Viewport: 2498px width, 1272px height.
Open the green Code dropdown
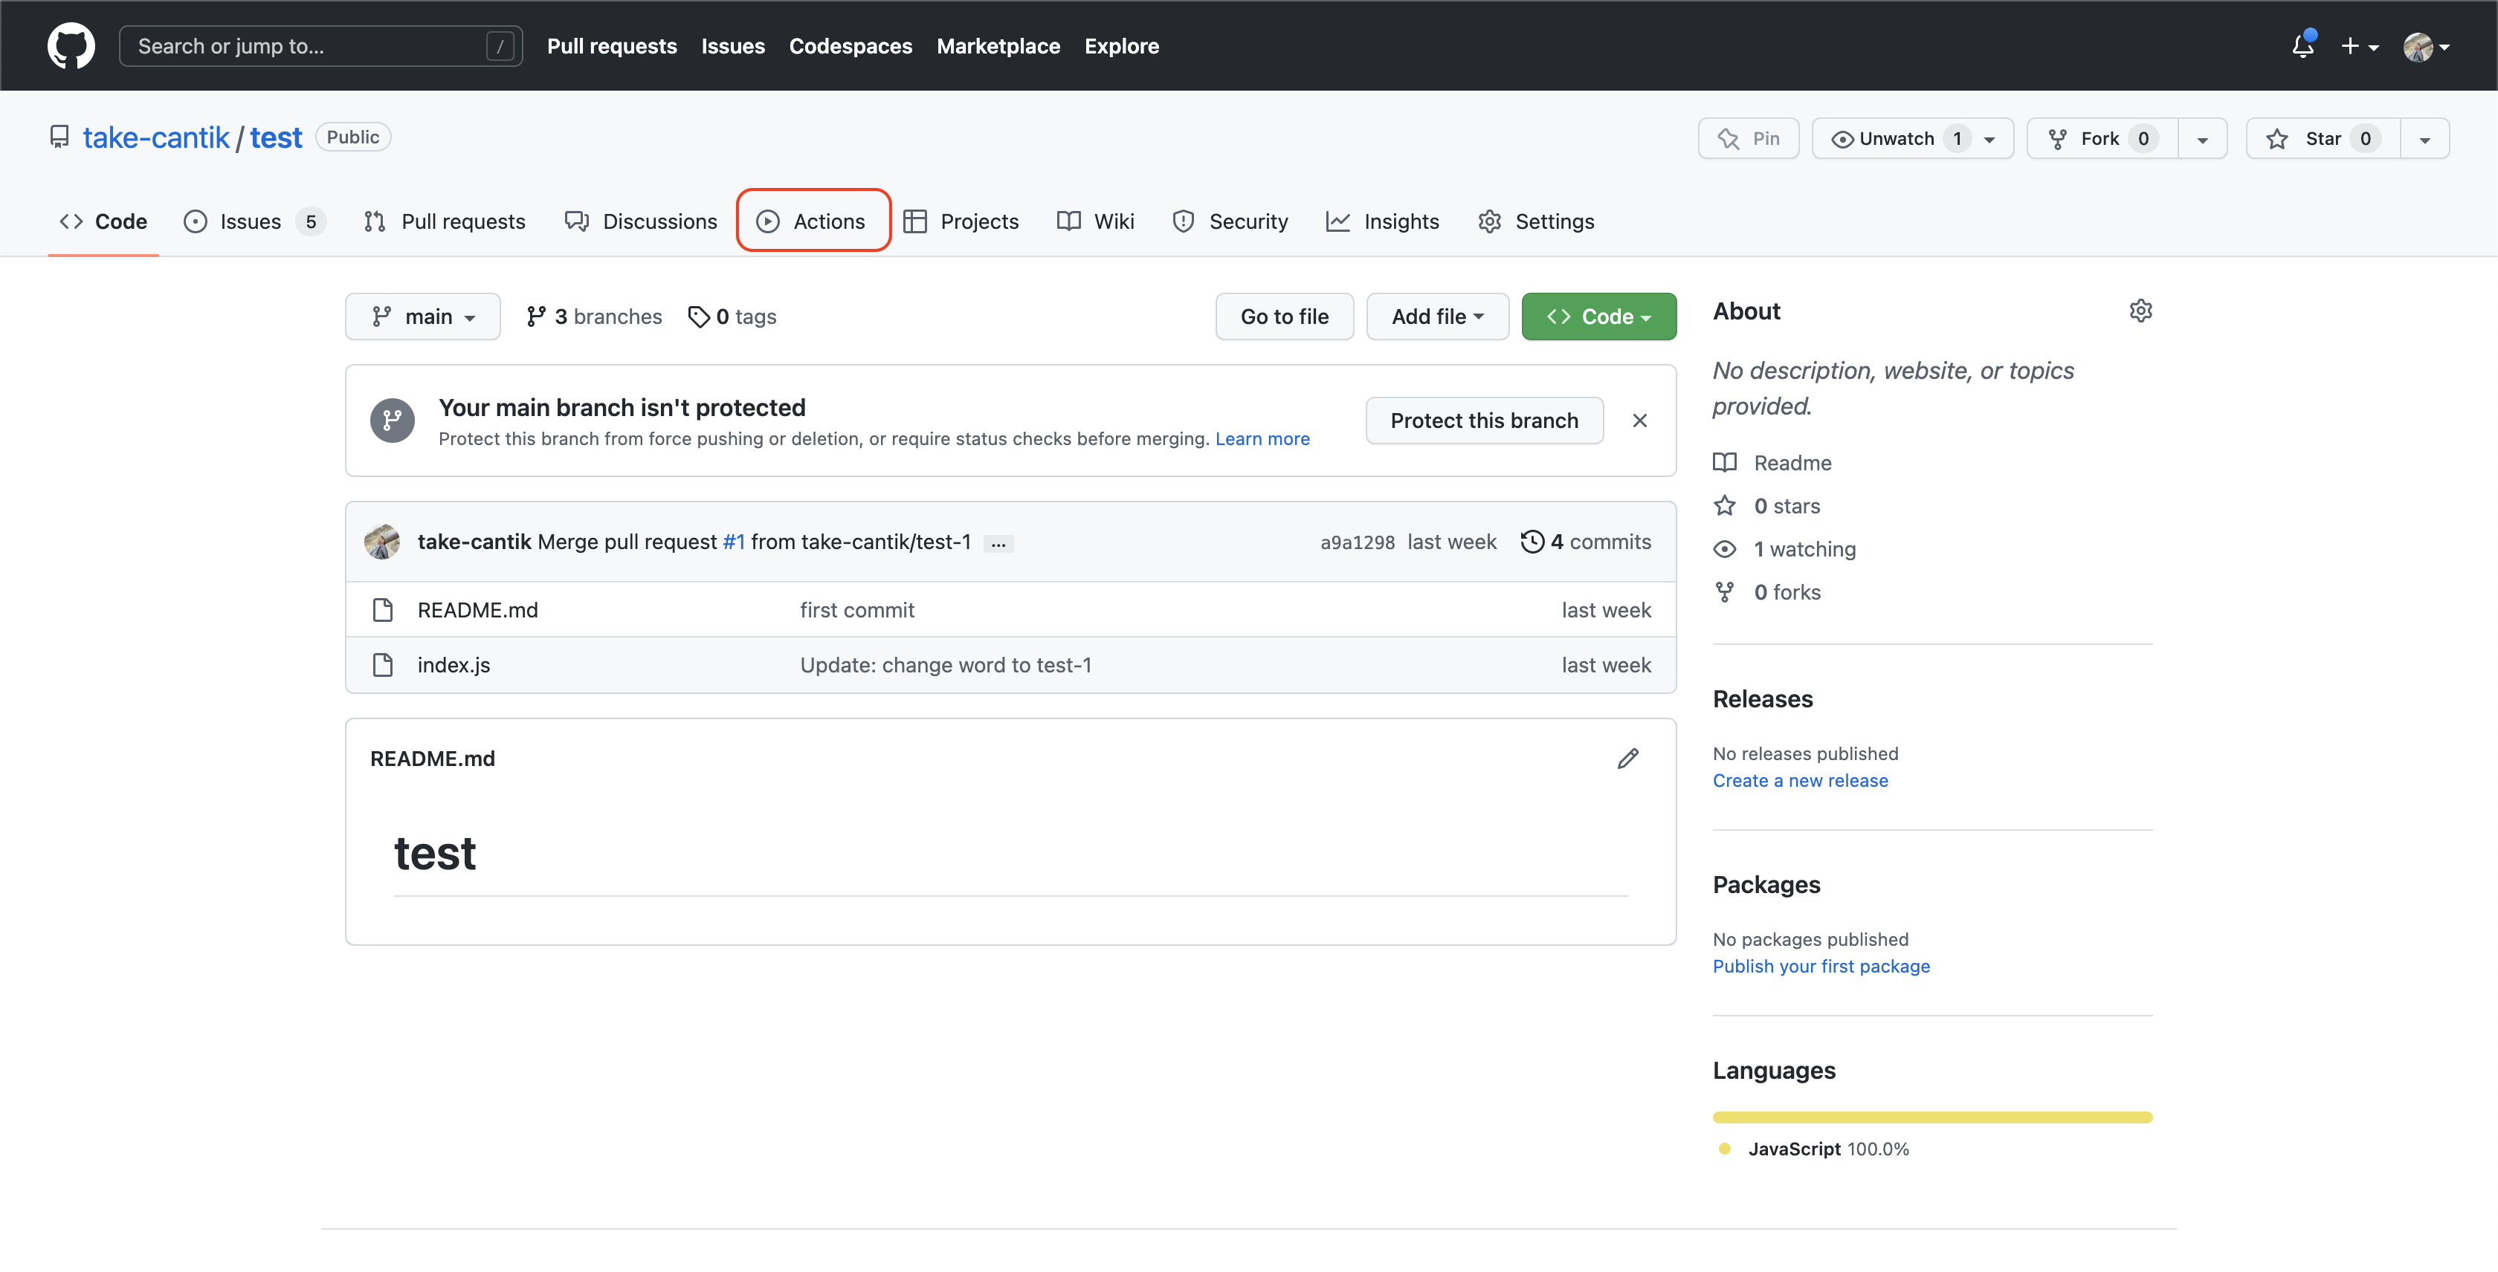(x=1598, y=316)
